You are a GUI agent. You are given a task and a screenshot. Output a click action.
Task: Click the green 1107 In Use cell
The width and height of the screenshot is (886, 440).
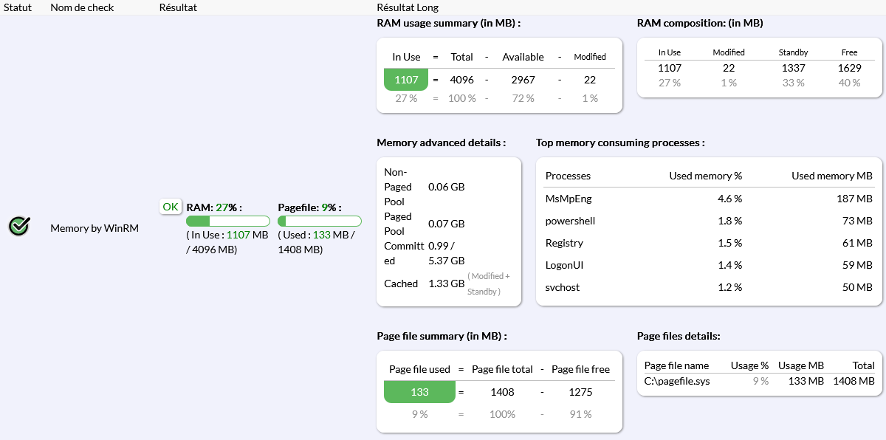406,80
